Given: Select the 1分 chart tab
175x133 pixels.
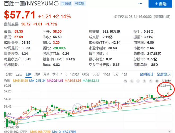Looking at the screenshot, I should pyautogui.click(x=125, y=74).
